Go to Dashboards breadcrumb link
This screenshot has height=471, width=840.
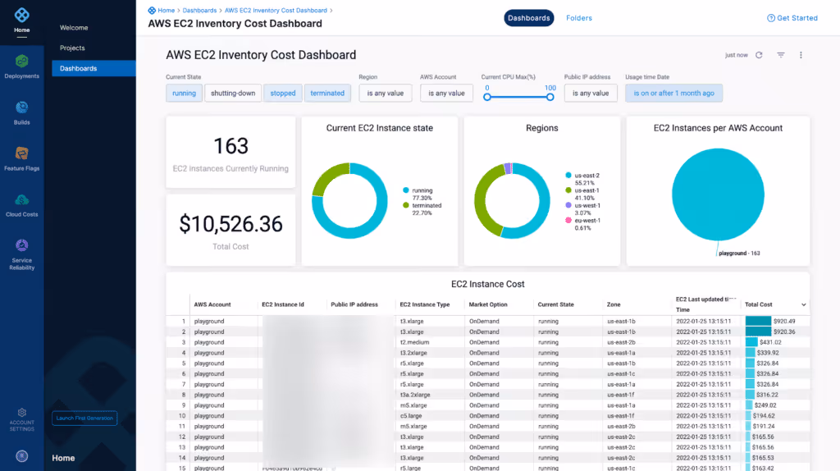199,10
